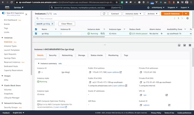The width and height of the screenshot is (194, 115).
Task: Switch to the Tags tab
Action: click(126, 55)
